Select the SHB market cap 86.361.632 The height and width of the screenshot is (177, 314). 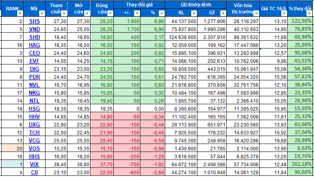243,37
